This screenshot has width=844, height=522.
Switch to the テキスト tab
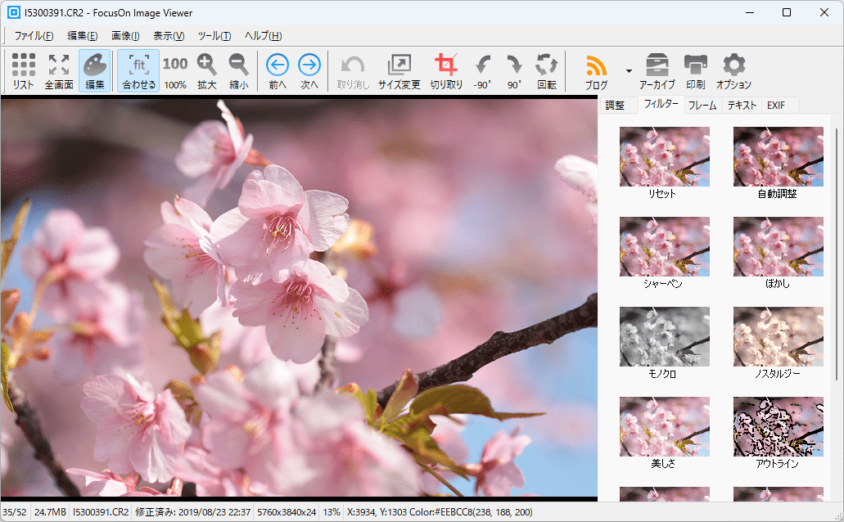pyautogui.click(x=742, y=105)
